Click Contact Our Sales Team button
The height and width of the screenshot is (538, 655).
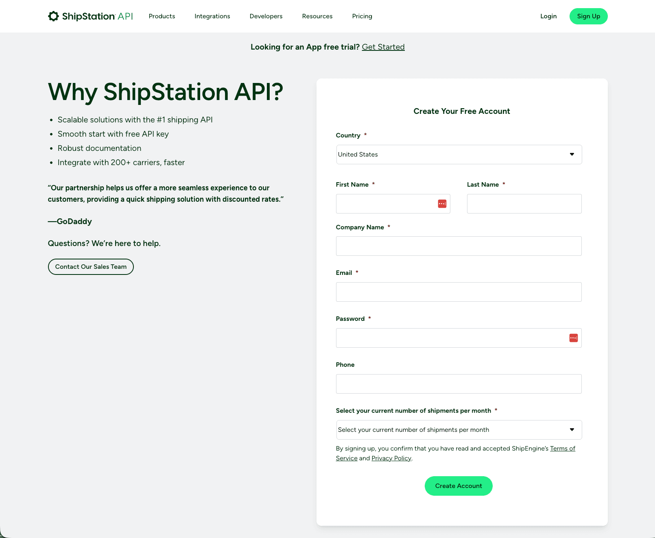point(91,267)
